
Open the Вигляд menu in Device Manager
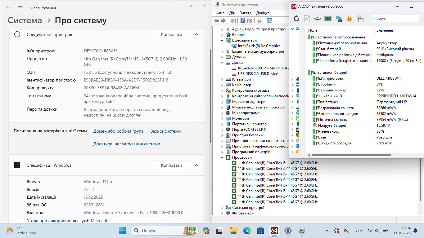coord(245,13)
